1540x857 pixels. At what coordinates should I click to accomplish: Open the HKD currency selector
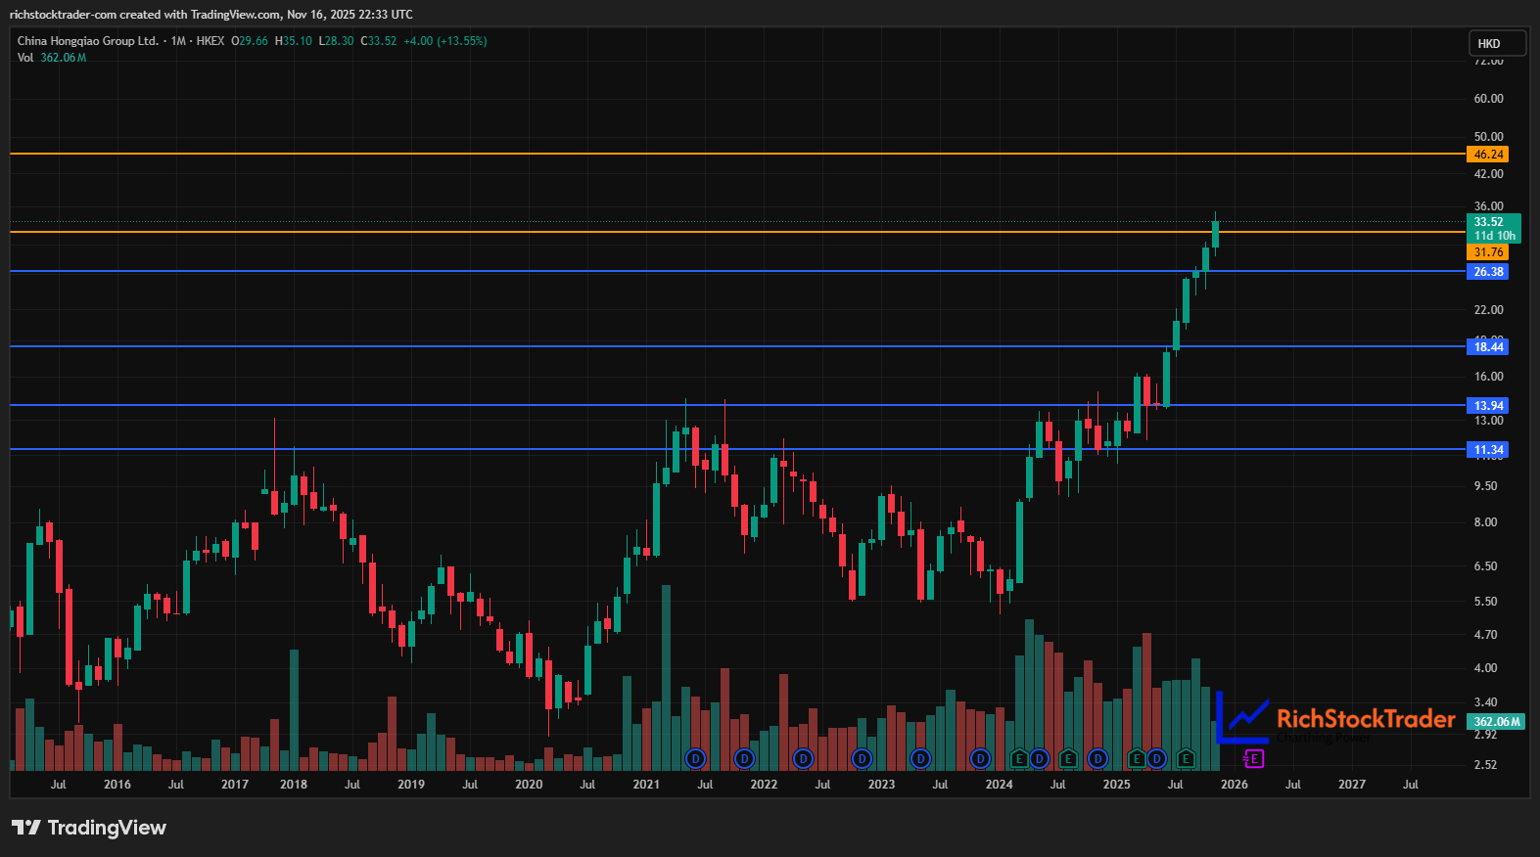(1497, 43)
